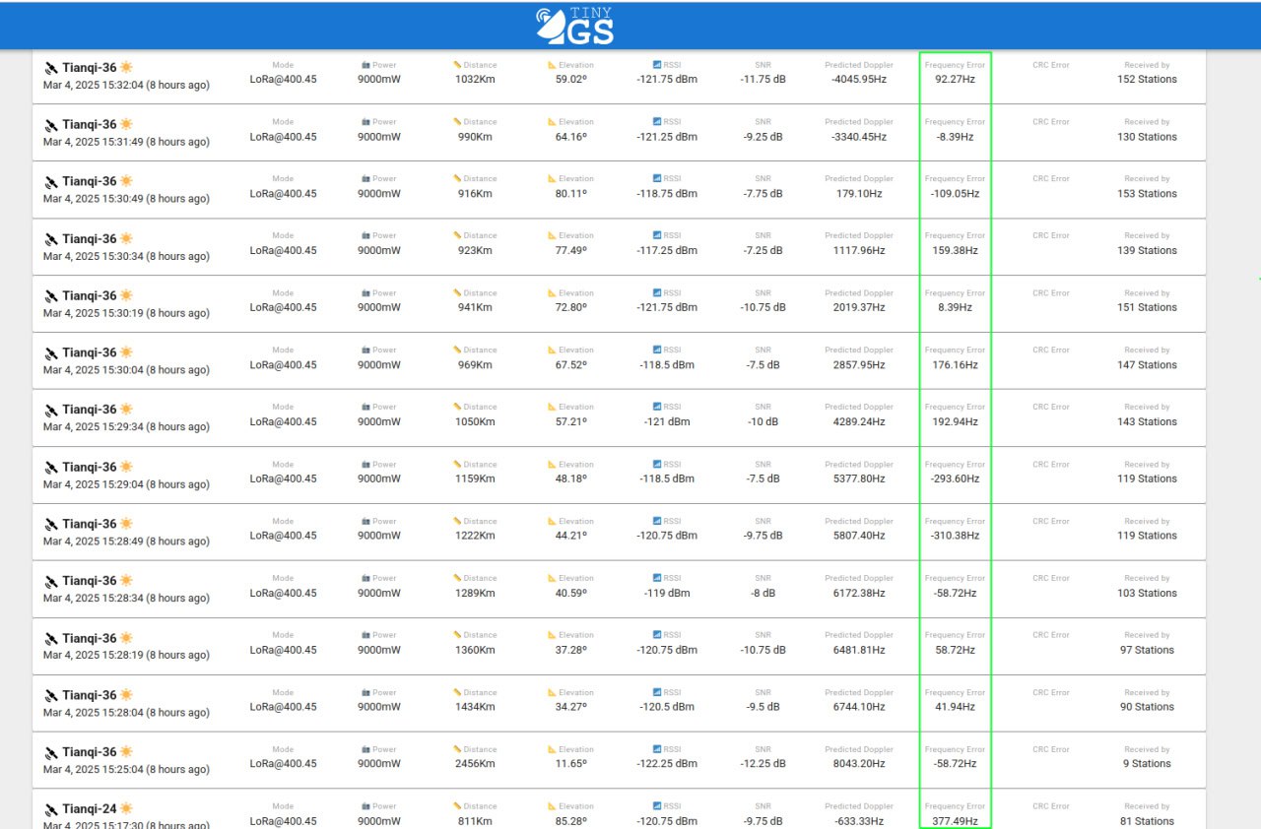Select the 1222Km distance value

point(475,537)
